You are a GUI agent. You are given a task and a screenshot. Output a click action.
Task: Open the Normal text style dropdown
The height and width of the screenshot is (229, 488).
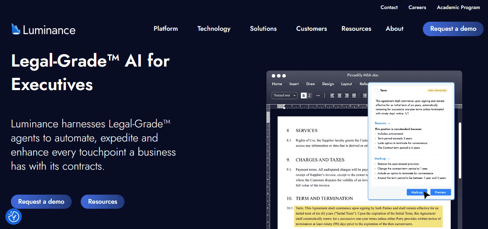[x=285, y=96]
